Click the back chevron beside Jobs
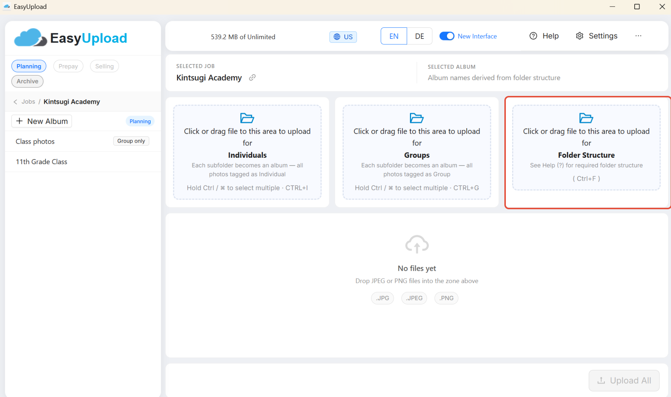This screenshot has width=671, height=397. 15,102
